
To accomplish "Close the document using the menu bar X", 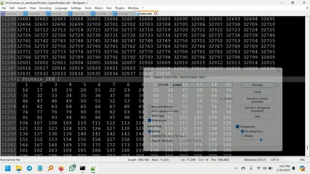I will (x=307, y=8).
